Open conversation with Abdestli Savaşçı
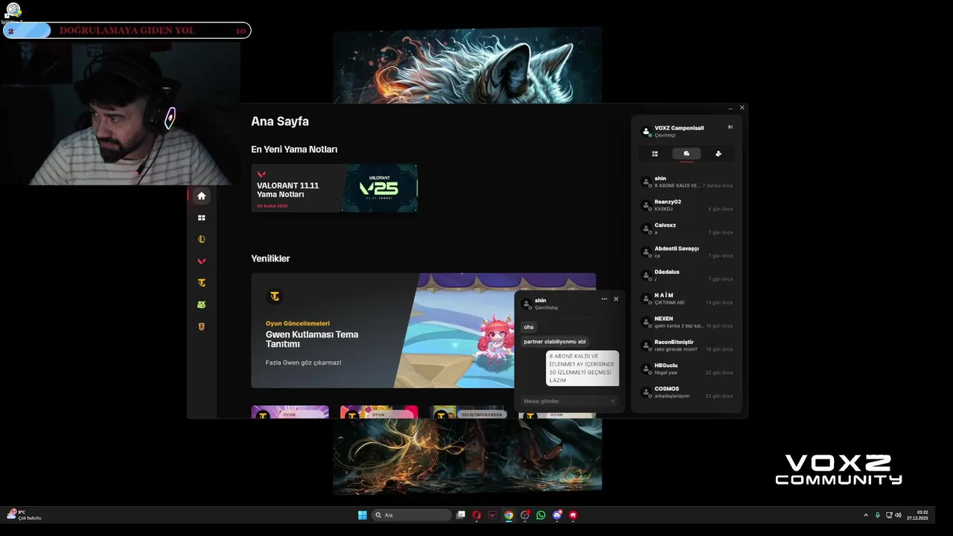Viewport: 953px width, 536px height. click(x=686, y=252)
